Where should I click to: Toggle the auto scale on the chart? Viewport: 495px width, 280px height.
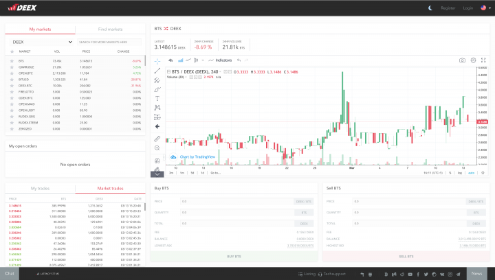[471, 173]
